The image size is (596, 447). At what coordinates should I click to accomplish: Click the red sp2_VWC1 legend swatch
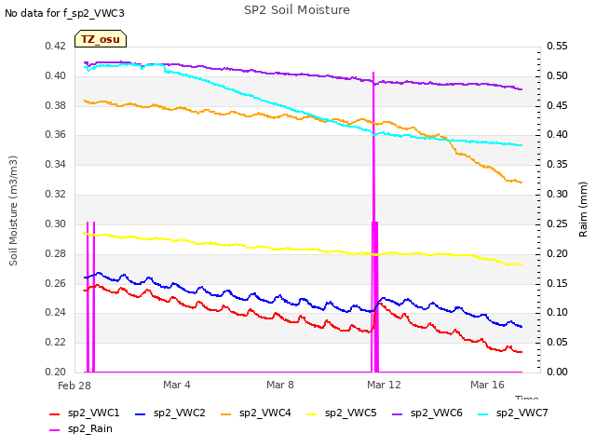pyautogui.click(x=55, y=413)
